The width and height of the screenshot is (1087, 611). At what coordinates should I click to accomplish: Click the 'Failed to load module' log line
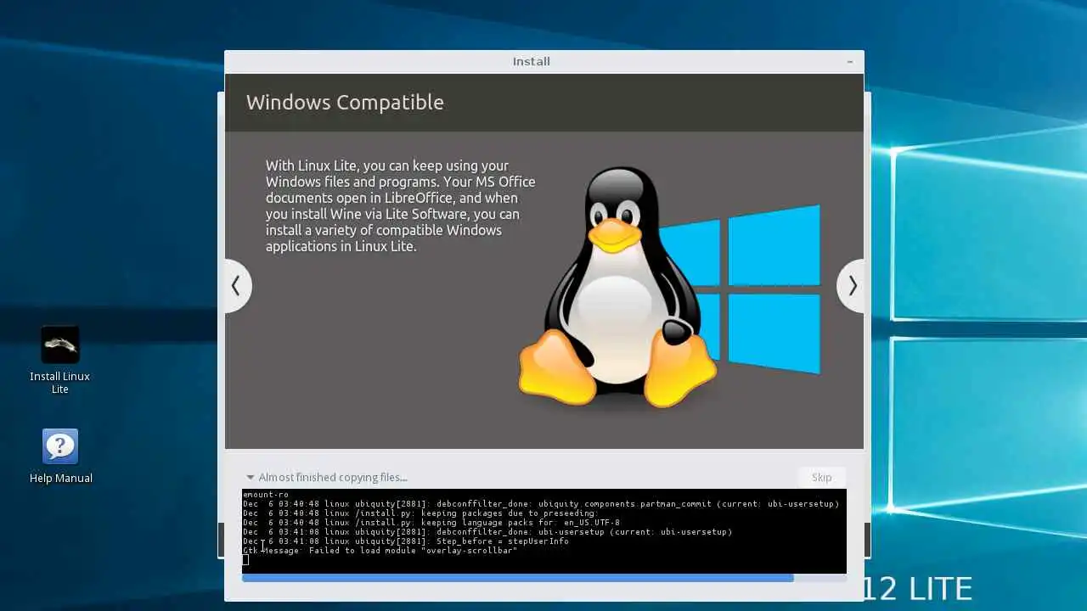(x=380, y=550)
